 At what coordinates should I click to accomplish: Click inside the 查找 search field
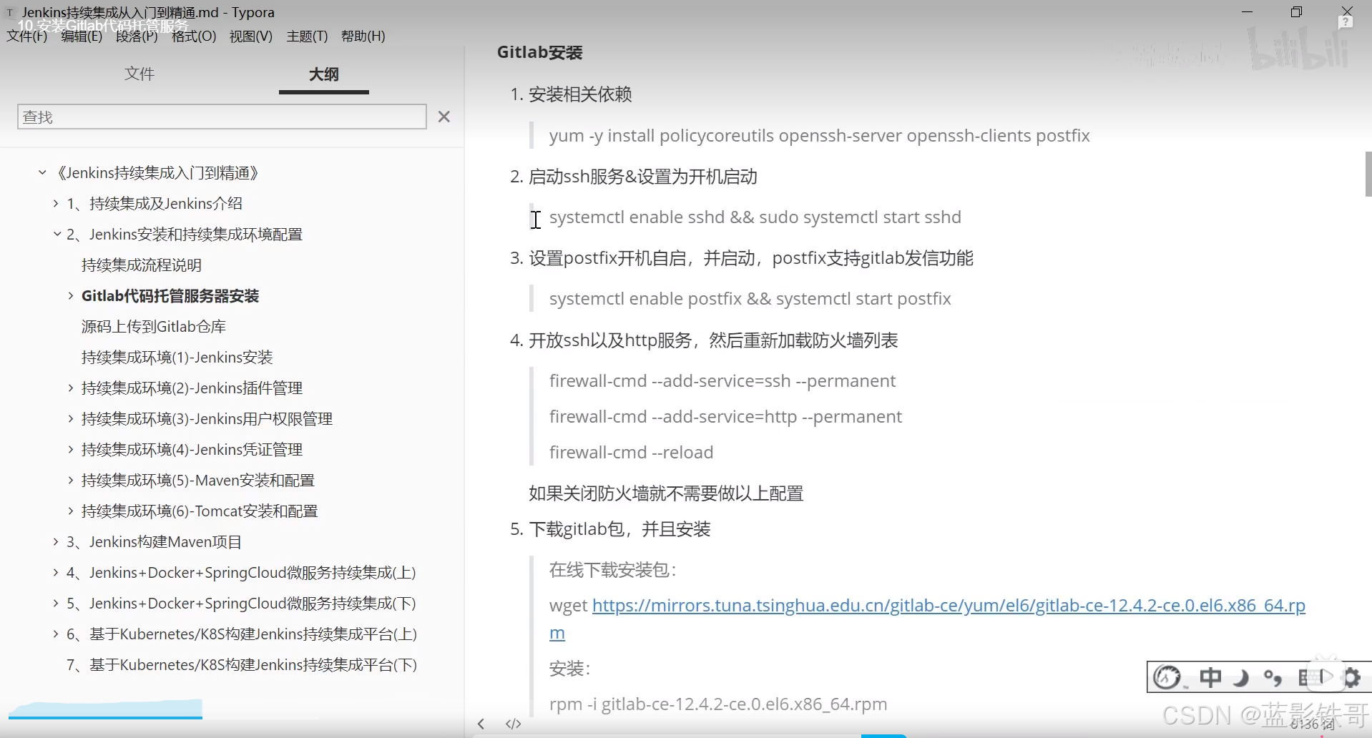(215, 117)
